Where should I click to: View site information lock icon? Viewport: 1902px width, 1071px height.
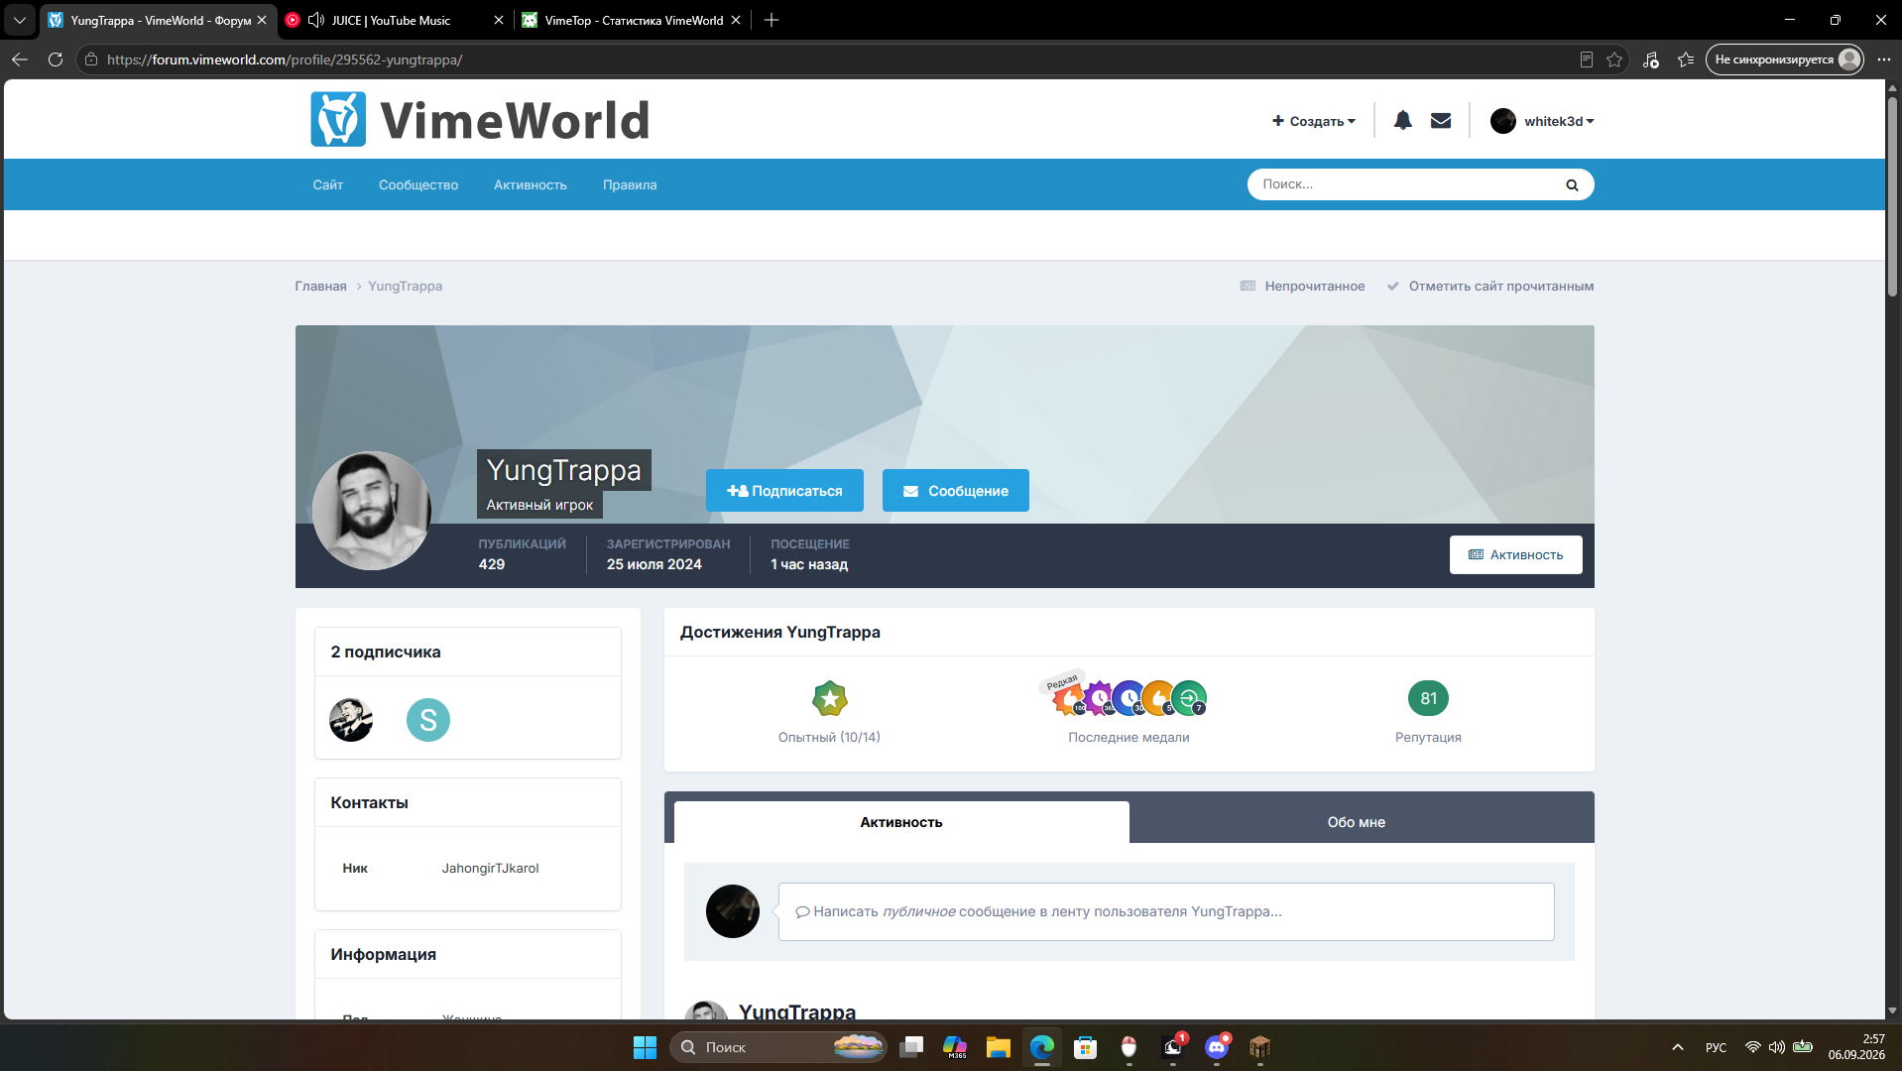coord(91,59)
